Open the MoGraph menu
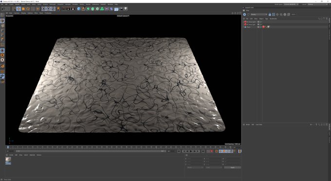331x181 pixels. coord(53,4)
